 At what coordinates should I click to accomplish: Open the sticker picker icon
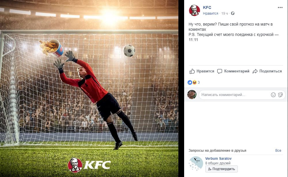pos(280,95)
